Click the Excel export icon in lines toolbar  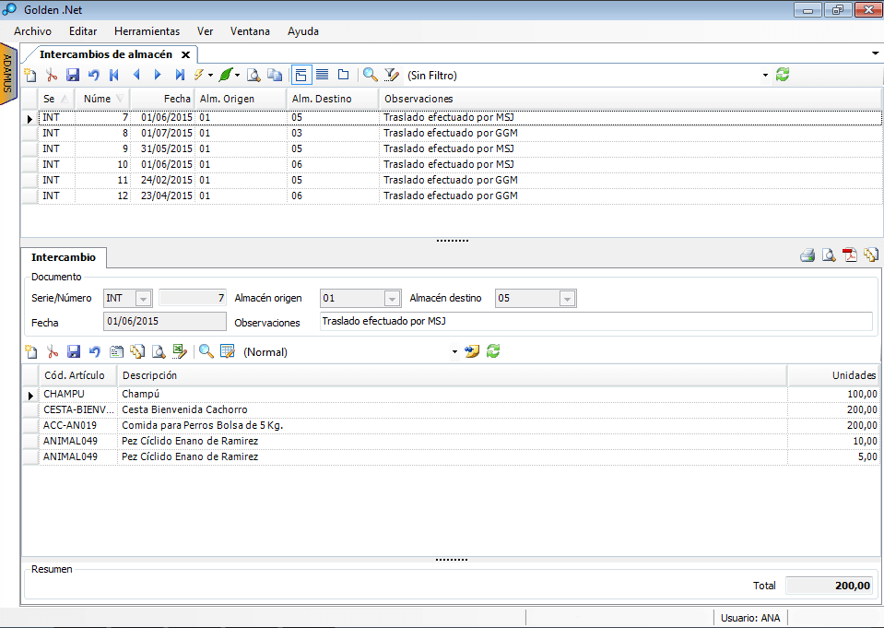(180, 351)
